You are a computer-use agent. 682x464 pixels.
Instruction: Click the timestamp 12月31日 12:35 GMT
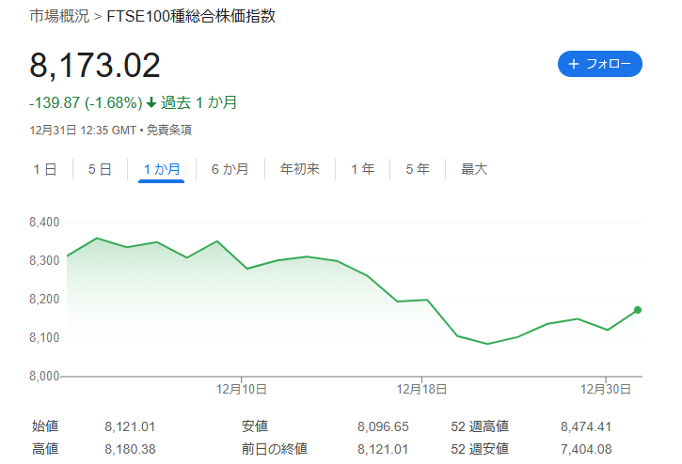coord(83,130)
